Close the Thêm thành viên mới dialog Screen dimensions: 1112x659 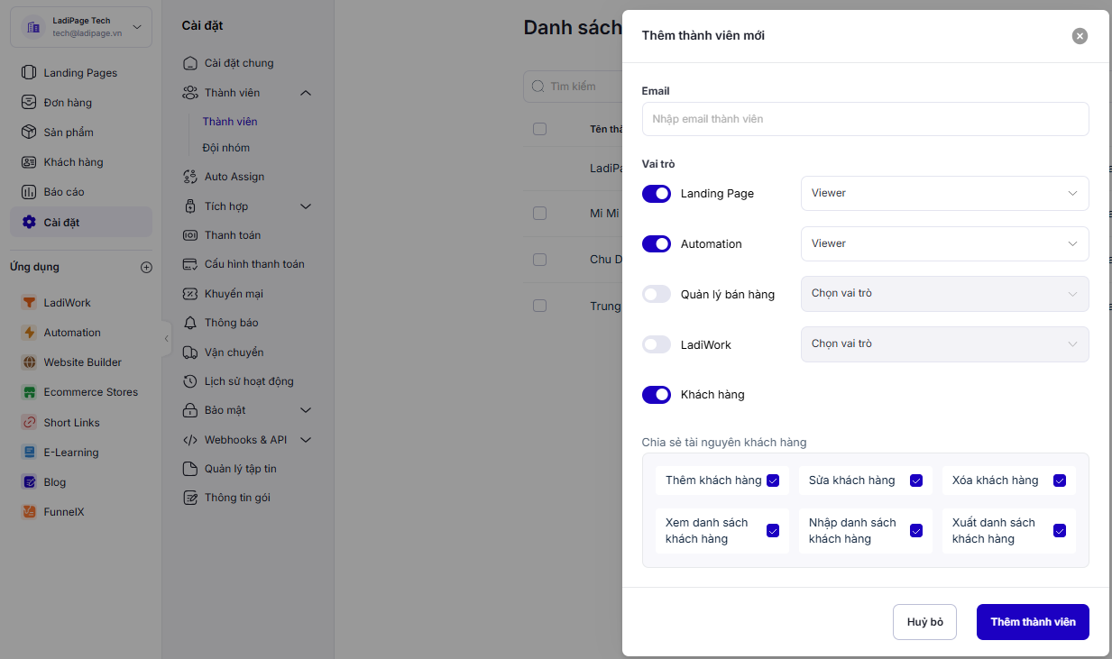click(1080, 36)
